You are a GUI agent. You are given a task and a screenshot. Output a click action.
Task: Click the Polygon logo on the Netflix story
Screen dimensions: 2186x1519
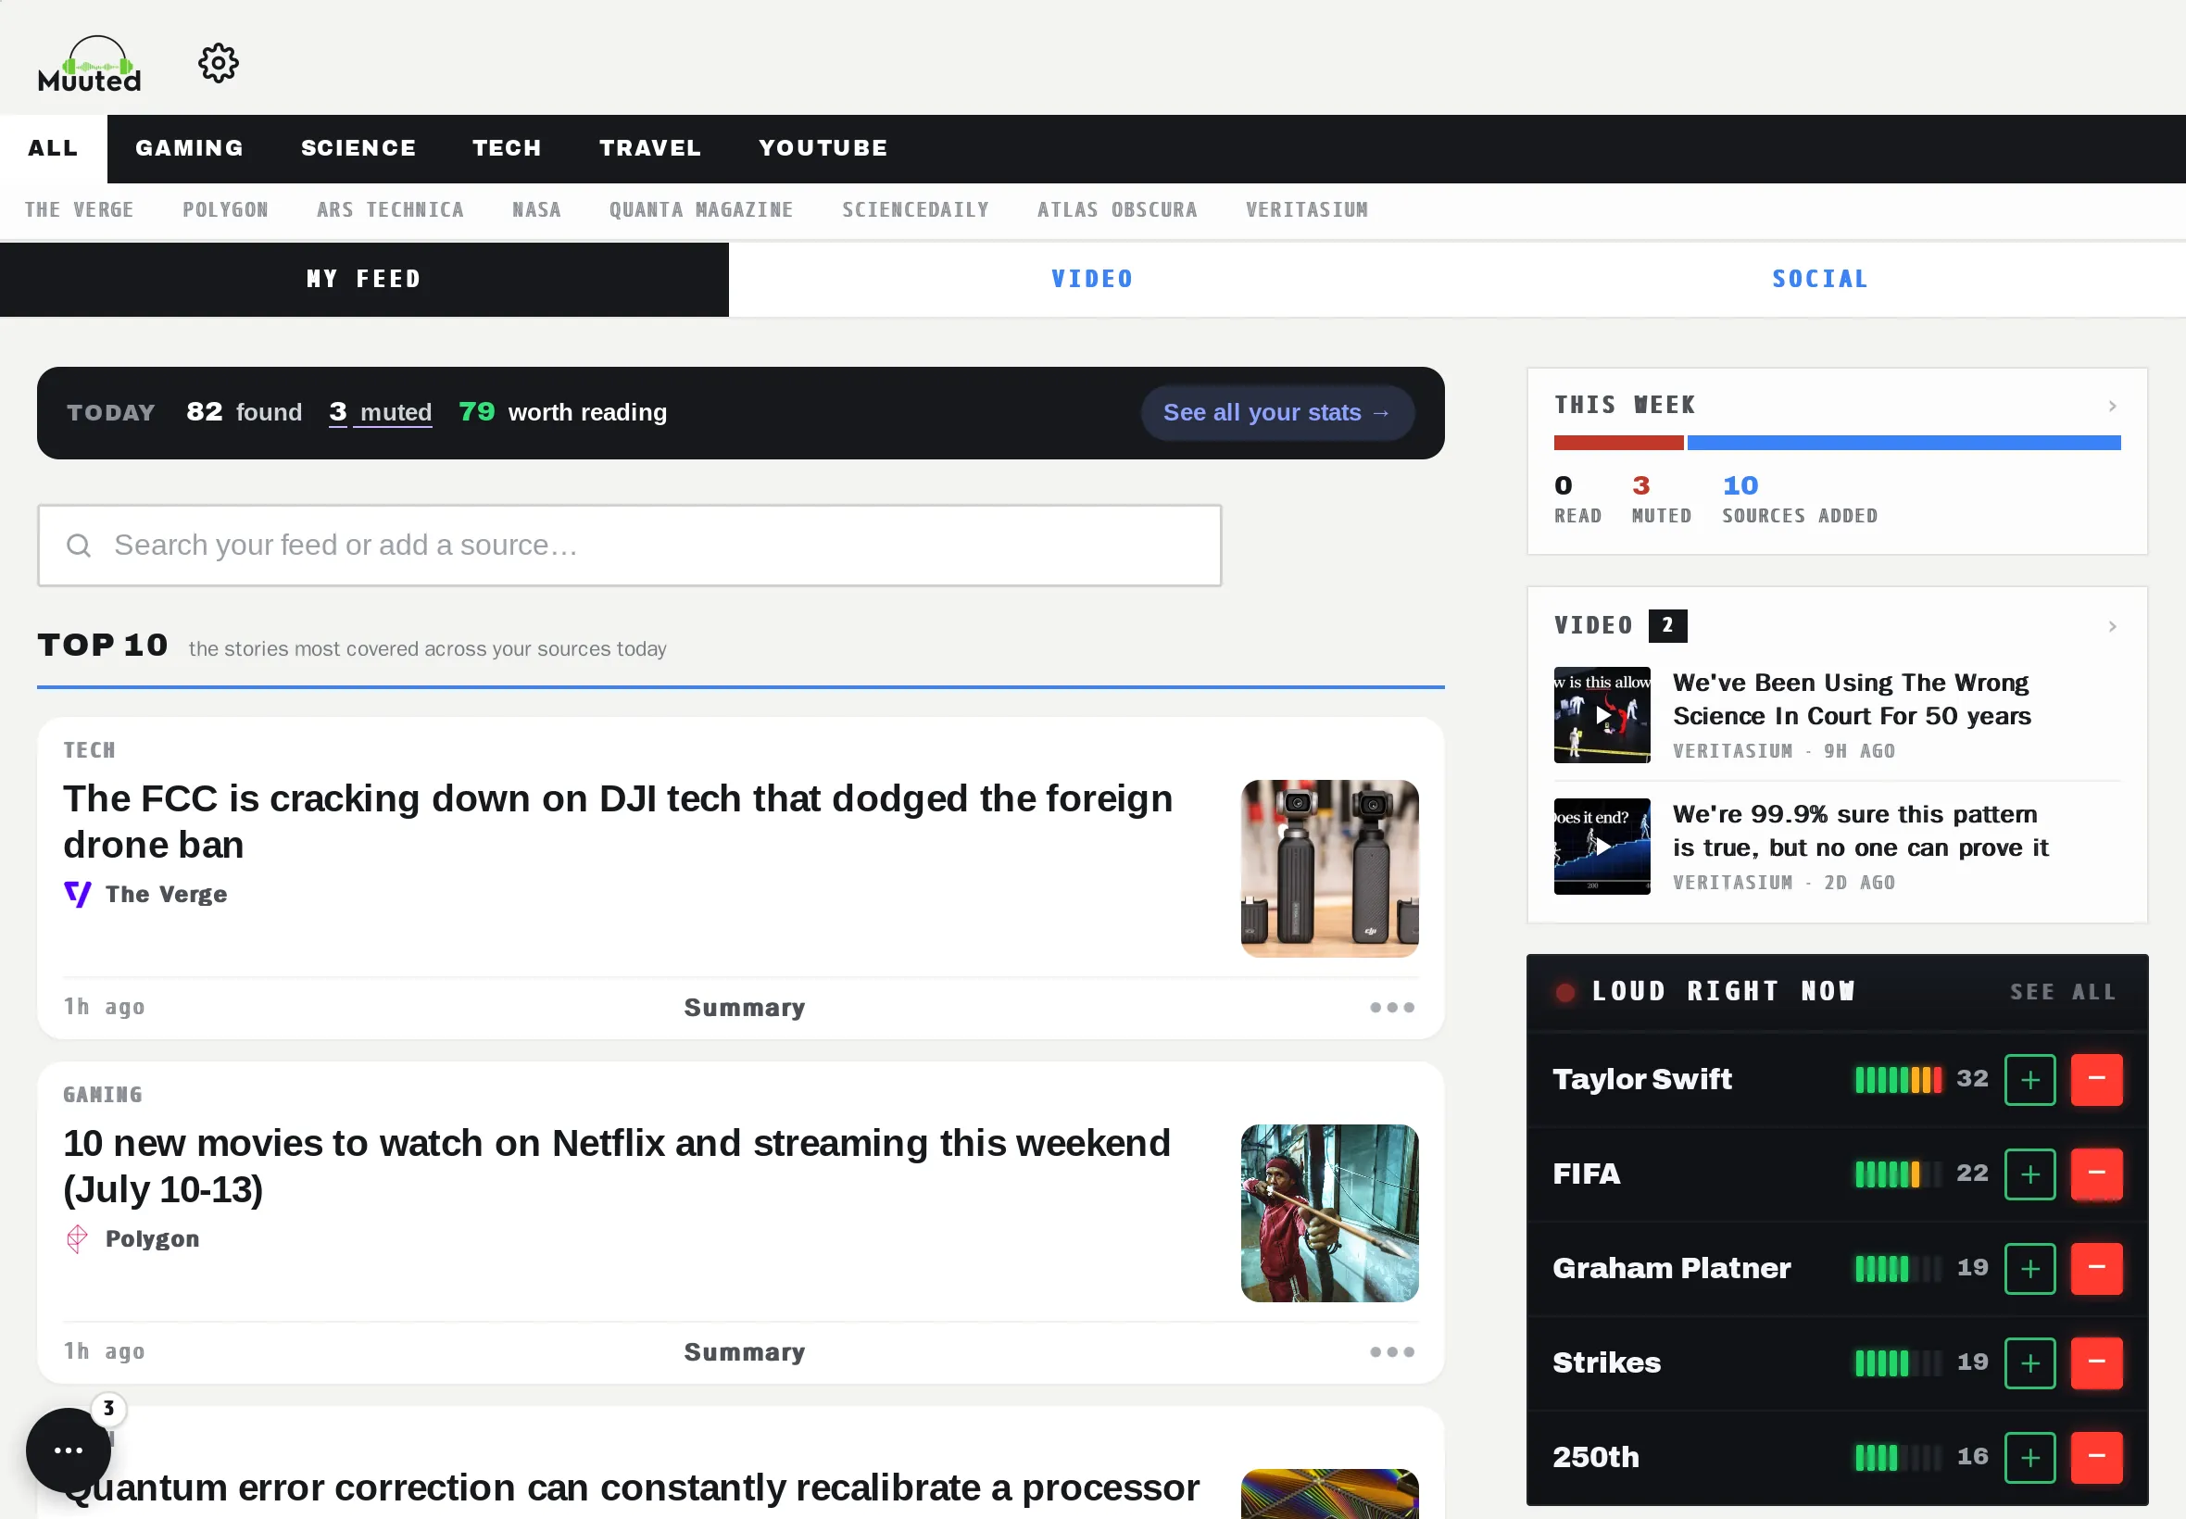coord(77,1238)
